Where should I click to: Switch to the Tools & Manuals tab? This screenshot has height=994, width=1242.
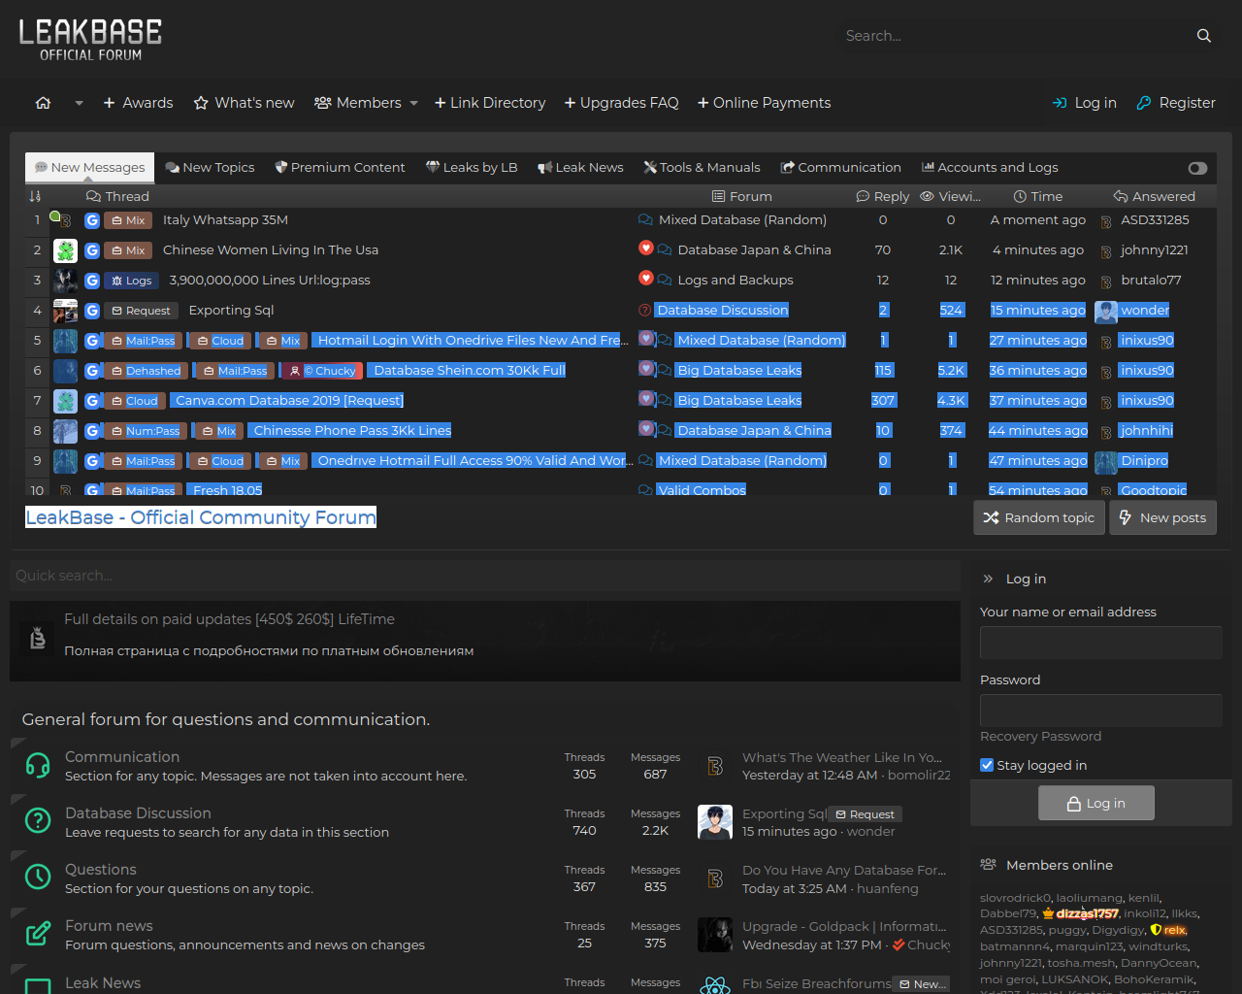click(703, 167)
